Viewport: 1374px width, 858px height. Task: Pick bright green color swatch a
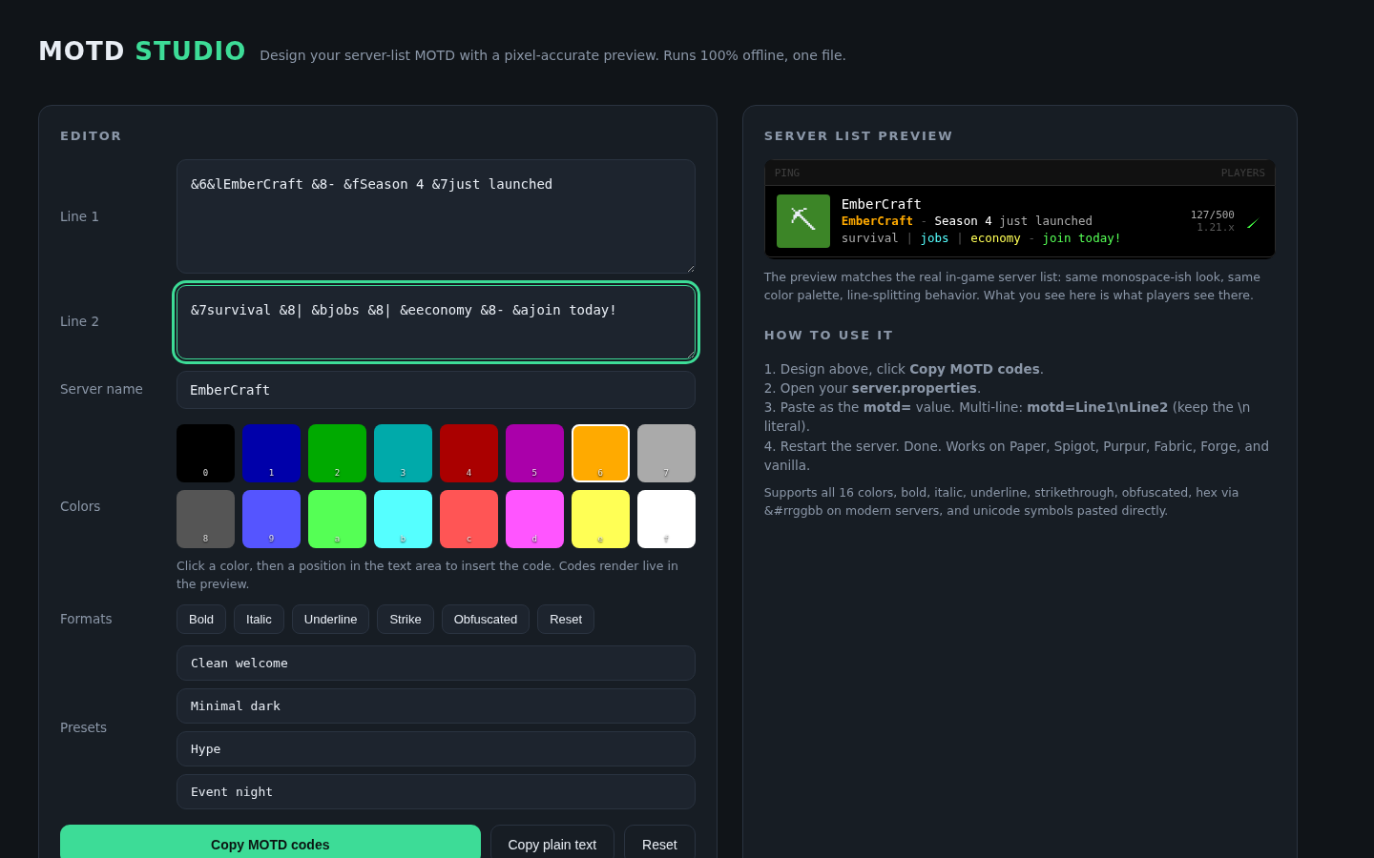tap(337, 519)
